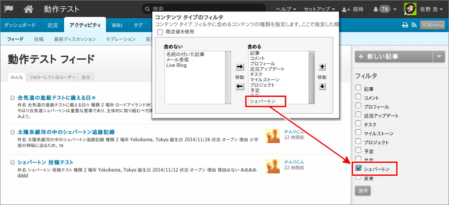
Task: Move selected item up in list
Action: 323,67
